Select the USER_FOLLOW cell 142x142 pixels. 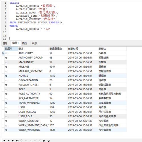click(34, 112)
